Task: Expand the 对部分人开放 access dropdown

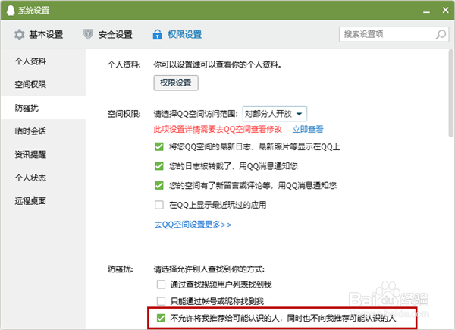Action: click(x=275, y=114)
